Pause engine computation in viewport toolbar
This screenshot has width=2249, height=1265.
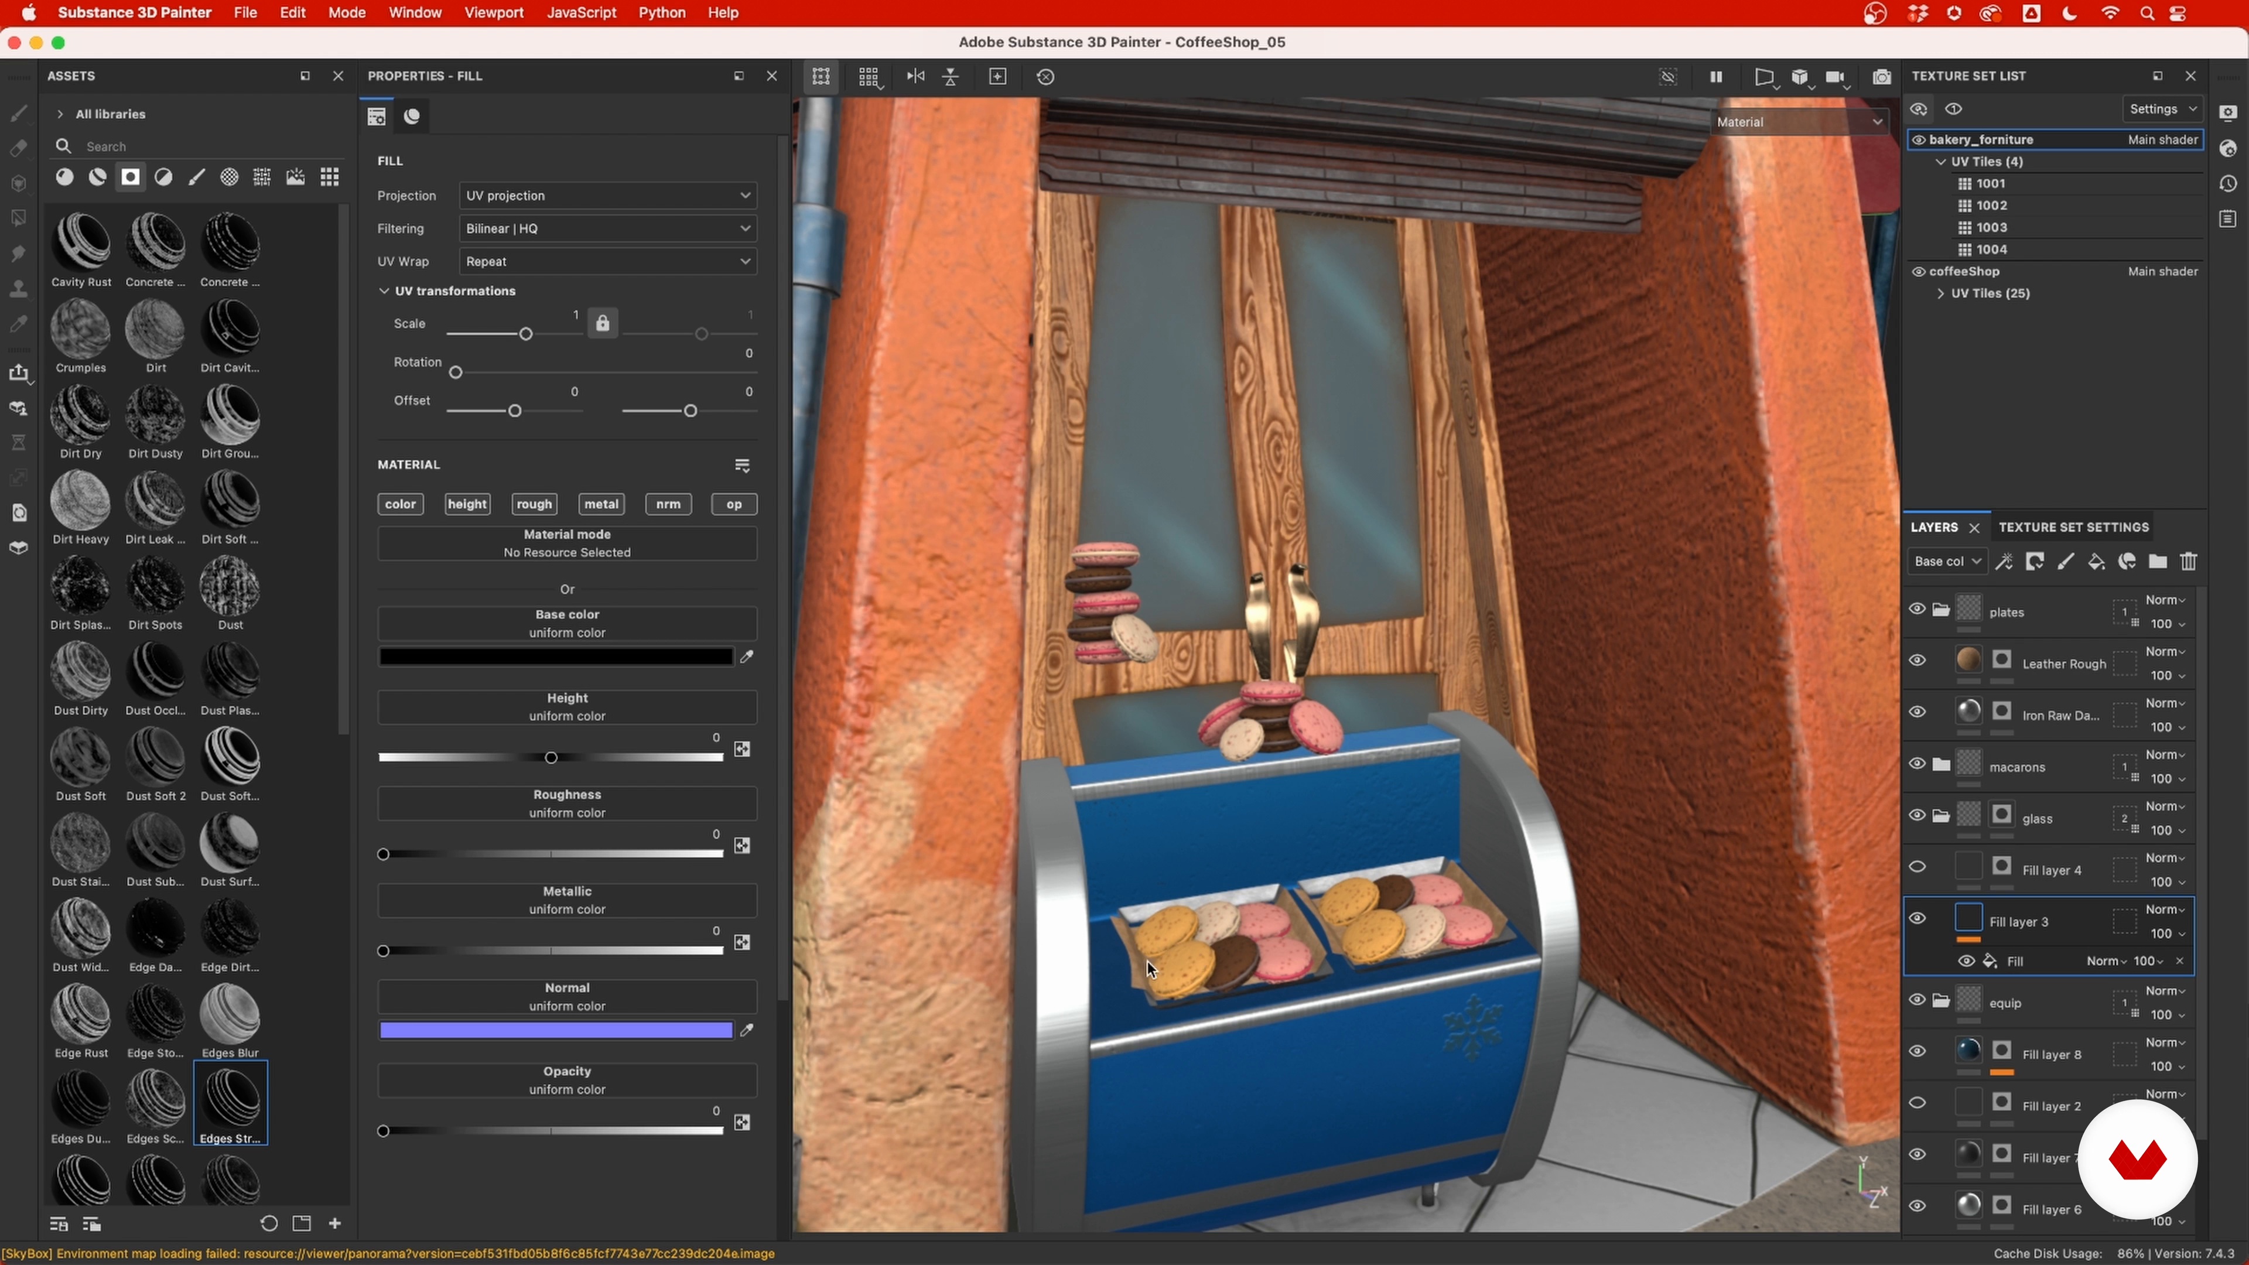point(1715,77)
